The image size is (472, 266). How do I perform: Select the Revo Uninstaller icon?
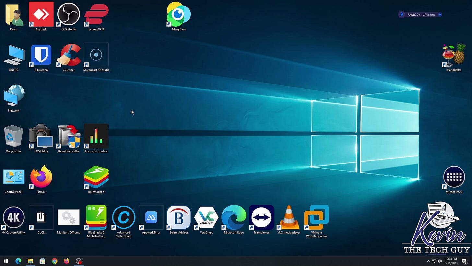[x=69, y=139]
